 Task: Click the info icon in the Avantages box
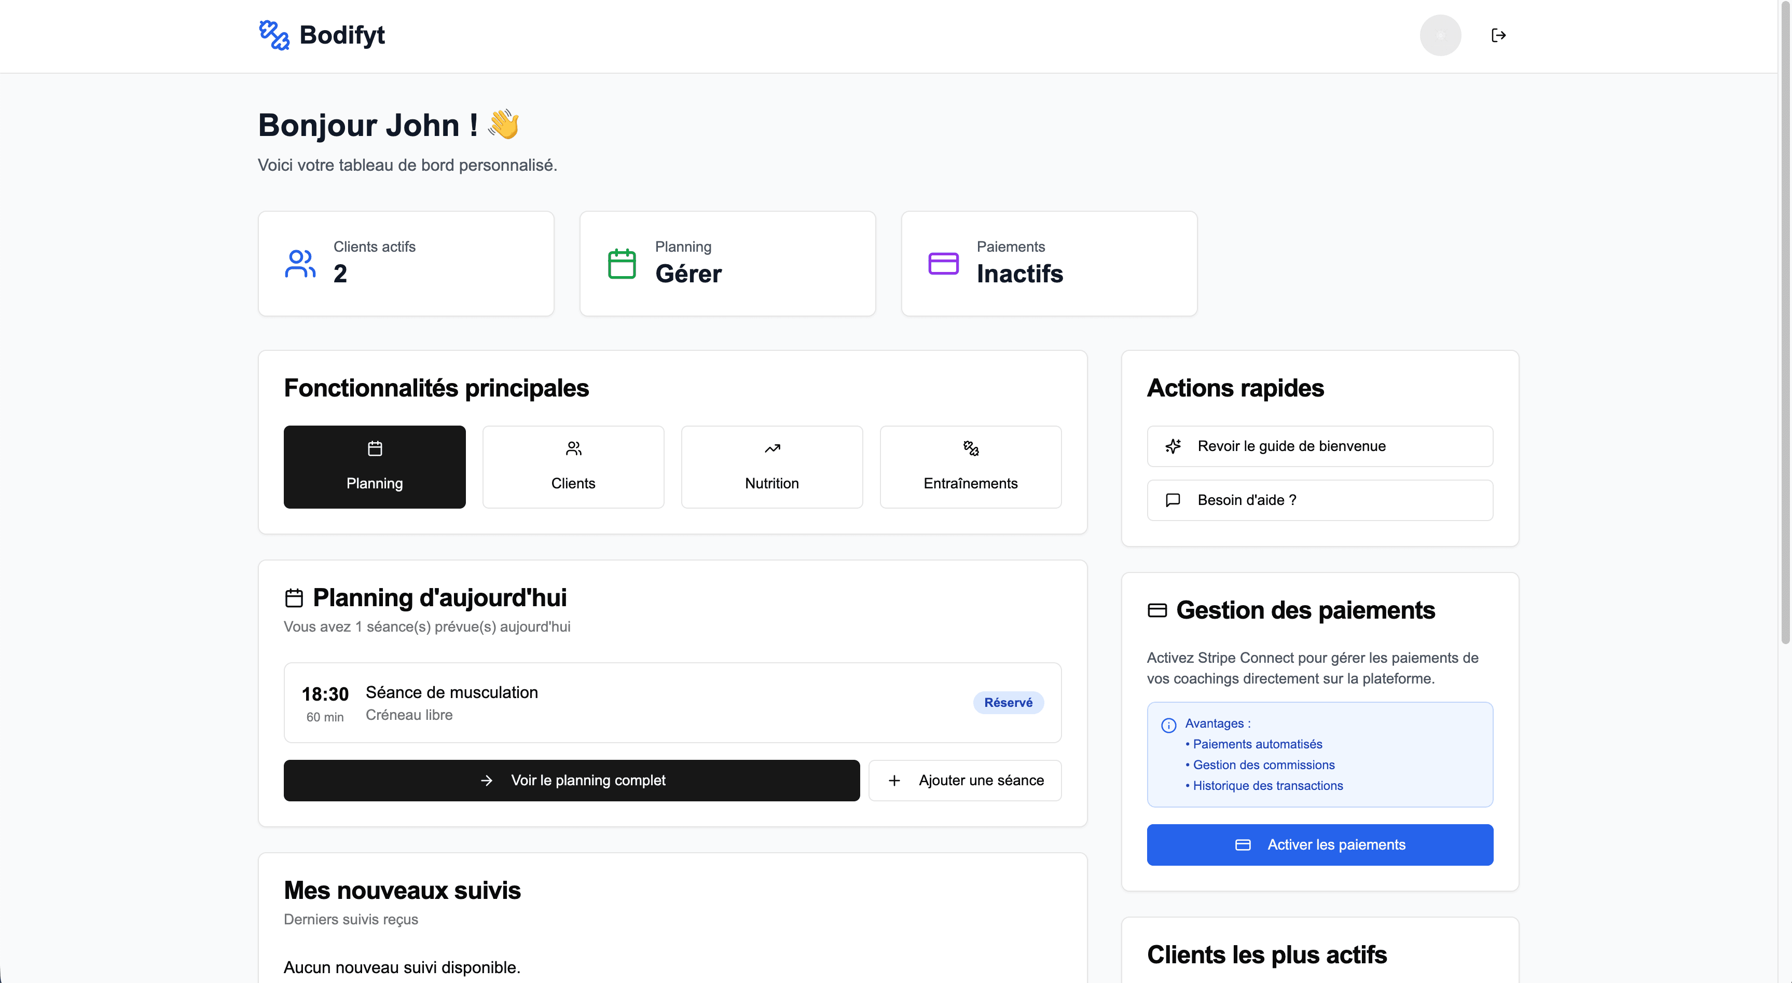pyautogui.click(x=1169, y=725)
